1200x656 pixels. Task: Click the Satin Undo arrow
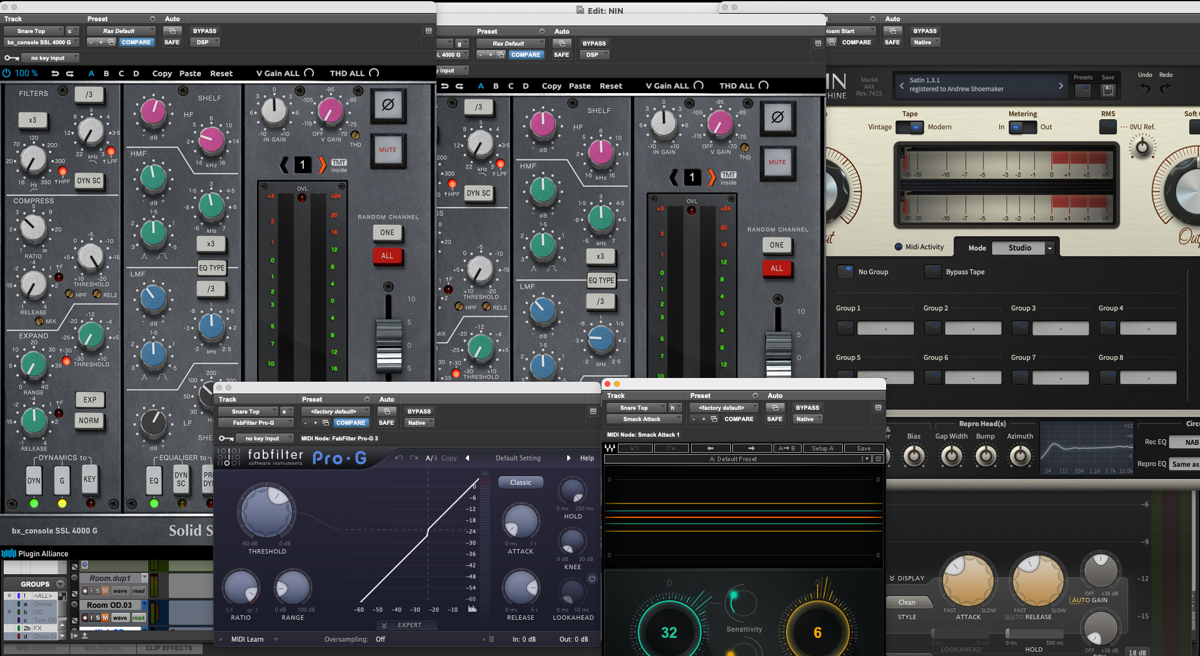pyautogui.click(x=1145, y=88)
